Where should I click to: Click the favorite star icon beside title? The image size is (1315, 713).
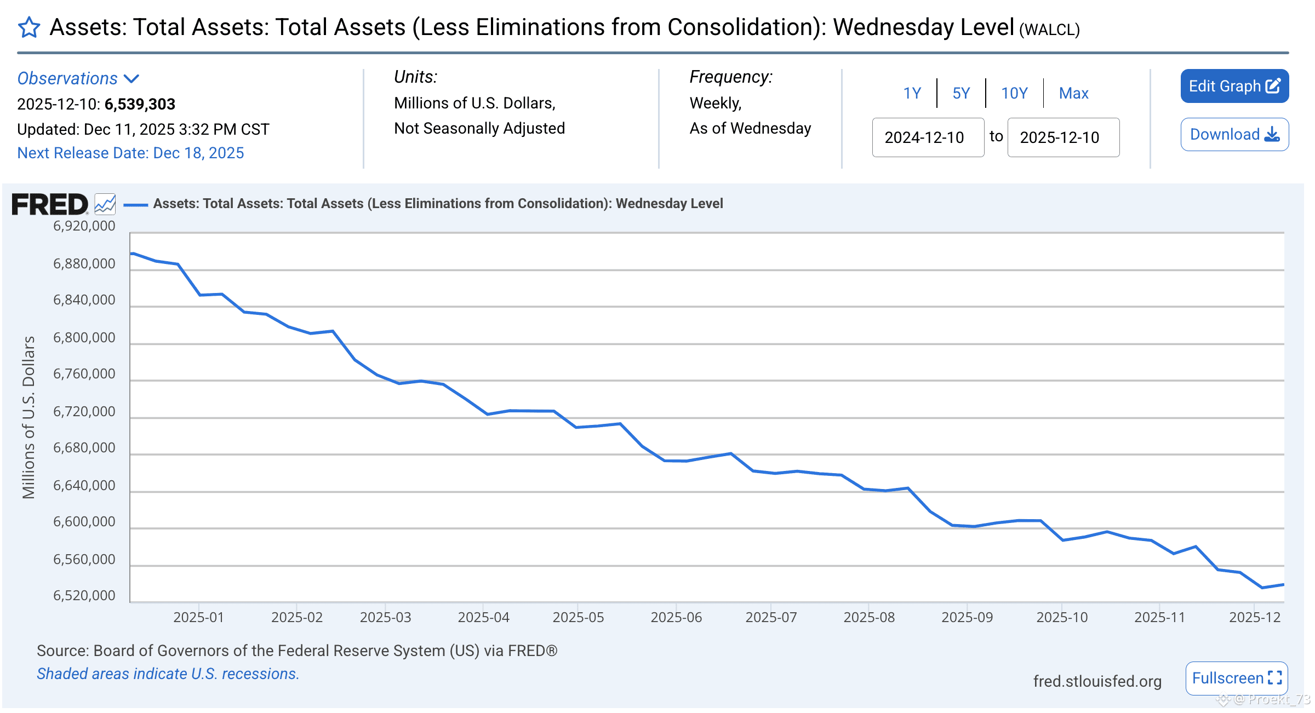point(29,27)
